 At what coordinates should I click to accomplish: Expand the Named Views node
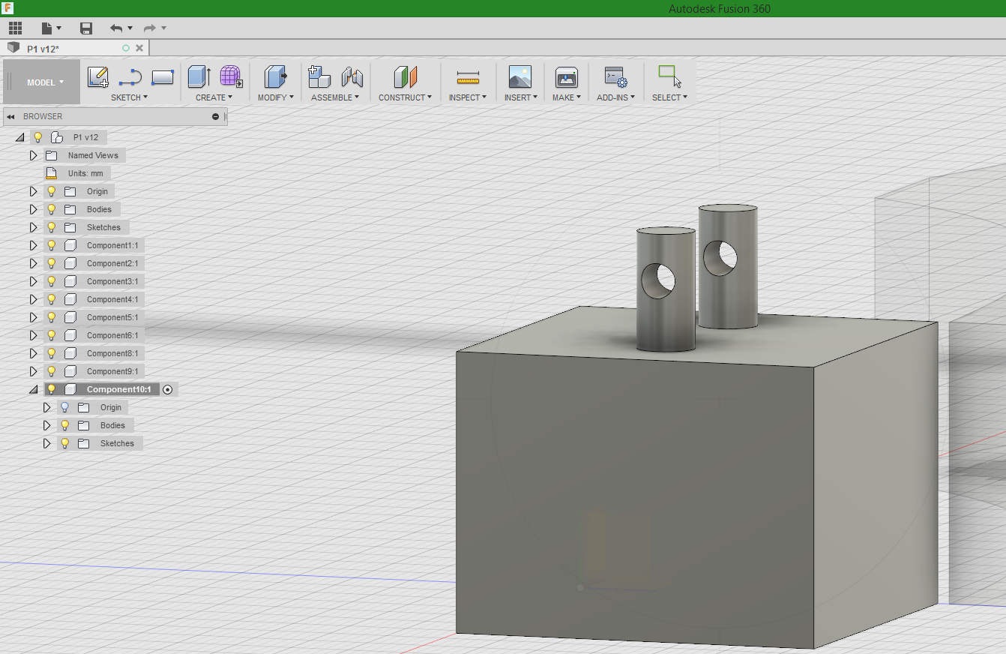coord(33,155)
